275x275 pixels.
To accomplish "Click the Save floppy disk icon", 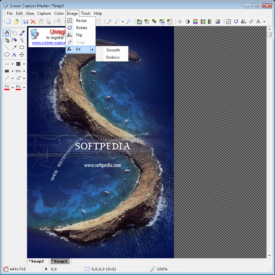I will point(26,22).
